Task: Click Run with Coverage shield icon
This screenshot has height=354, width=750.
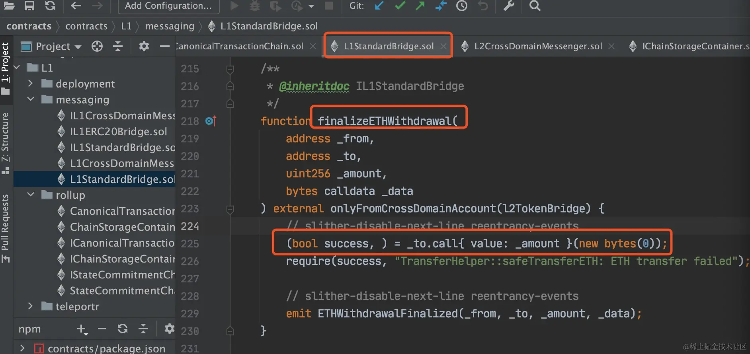Action: [x=275, y=6]
